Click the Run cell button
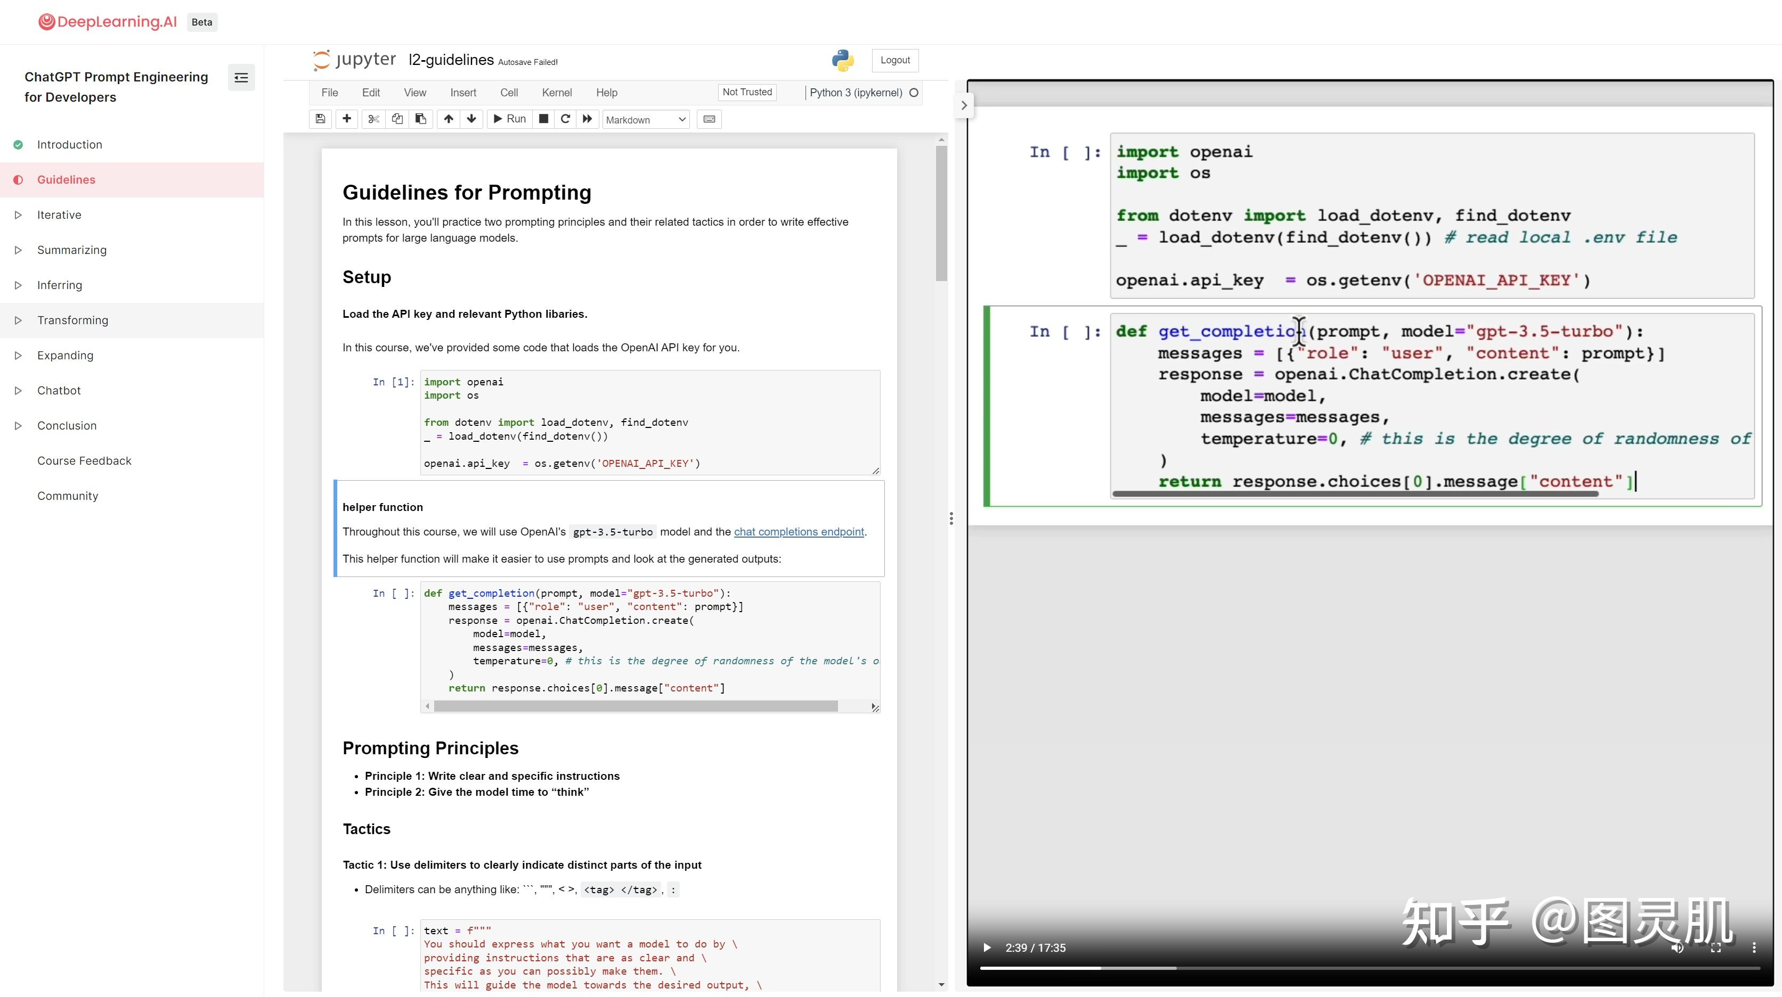This screenshot has height=997, width=1782. 510,119
